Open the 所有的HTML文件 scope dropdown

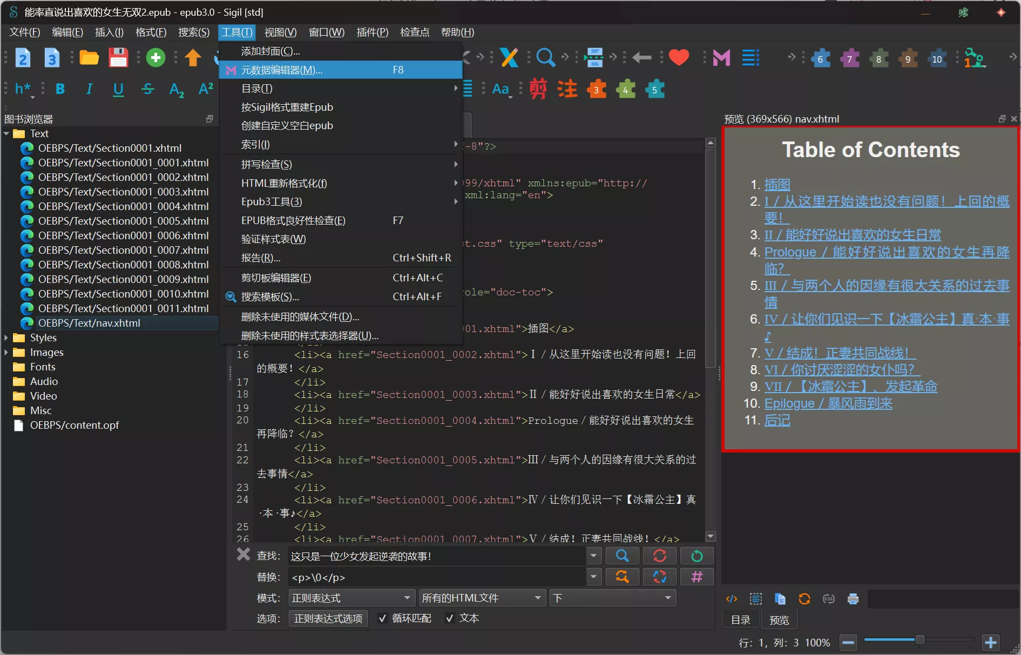(481, 598)
